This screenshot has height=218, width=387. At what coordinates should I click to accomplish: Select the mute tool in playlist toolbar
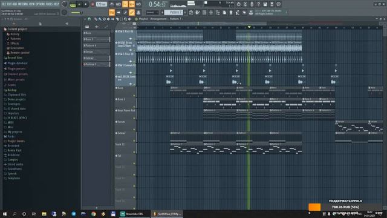(108, 19)
